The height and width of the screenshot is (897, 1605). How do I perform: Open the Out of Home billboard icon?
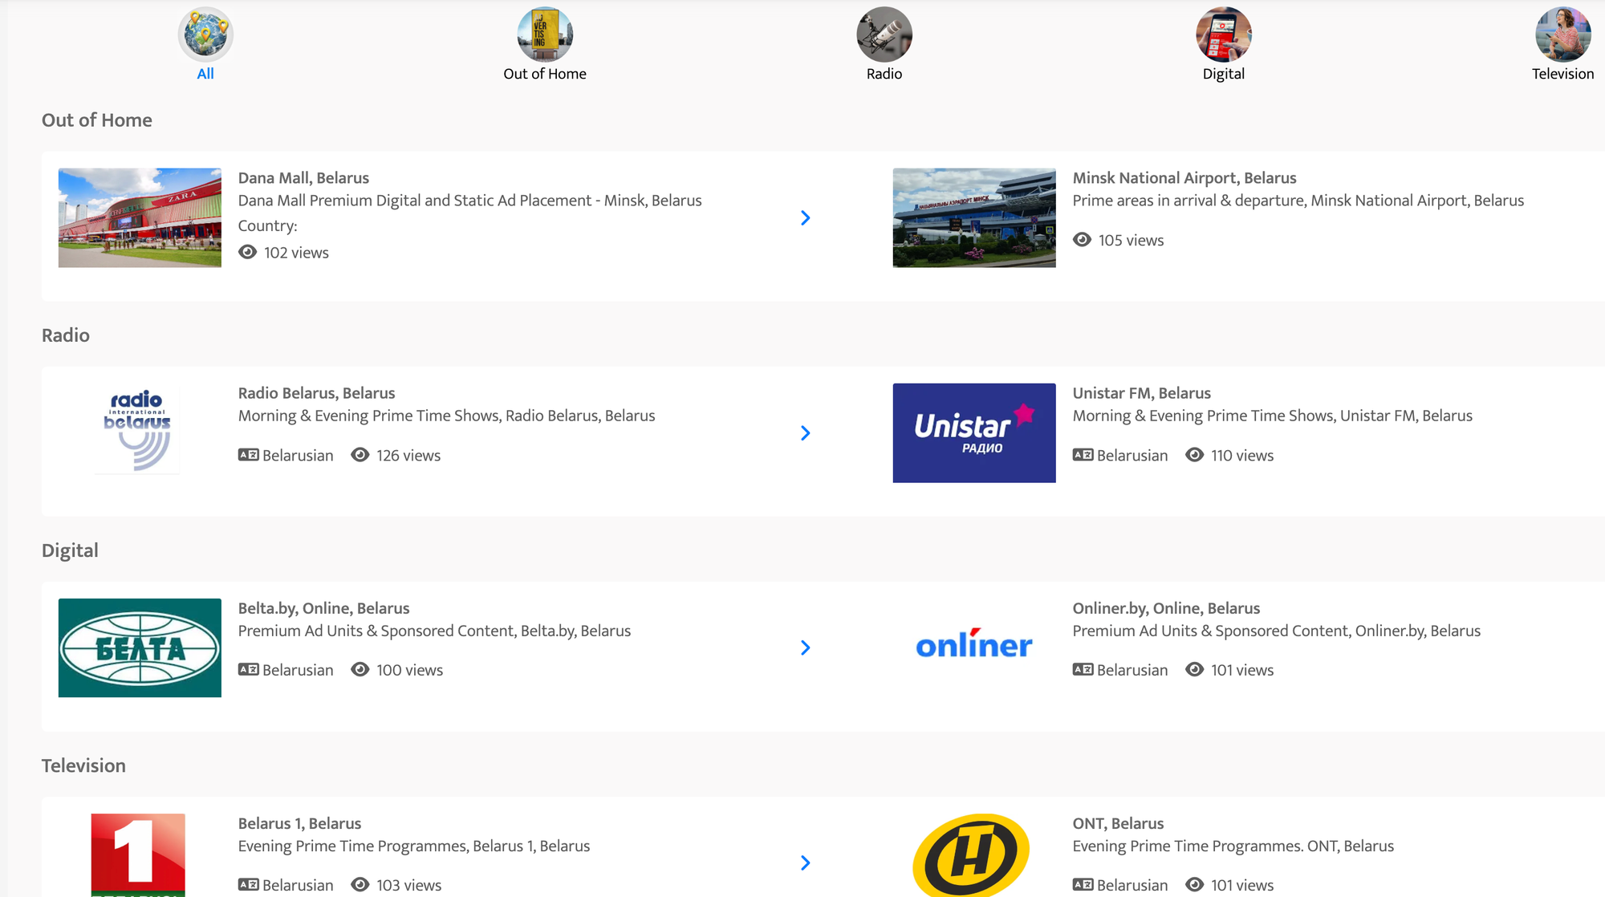tap(545, 34)
